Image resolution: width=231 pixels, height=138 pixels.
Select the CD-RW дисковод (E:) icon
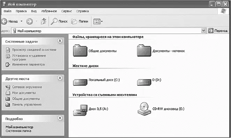coord(144,109)
